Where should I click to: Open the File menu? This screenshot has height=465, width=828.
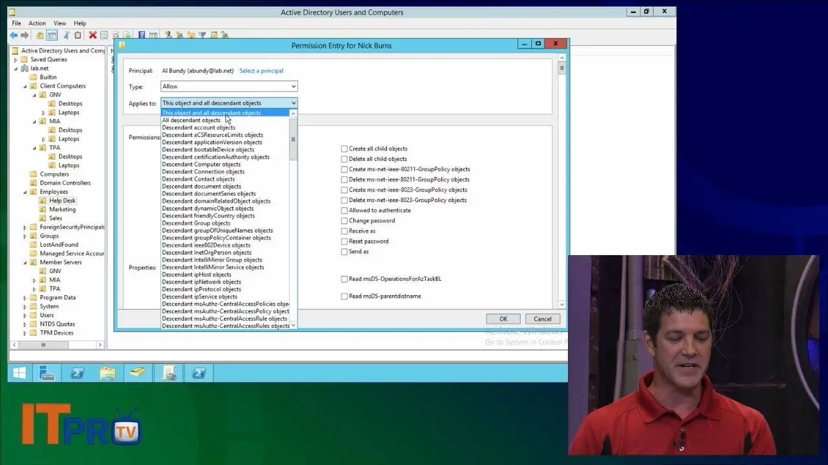coord(16,23)
